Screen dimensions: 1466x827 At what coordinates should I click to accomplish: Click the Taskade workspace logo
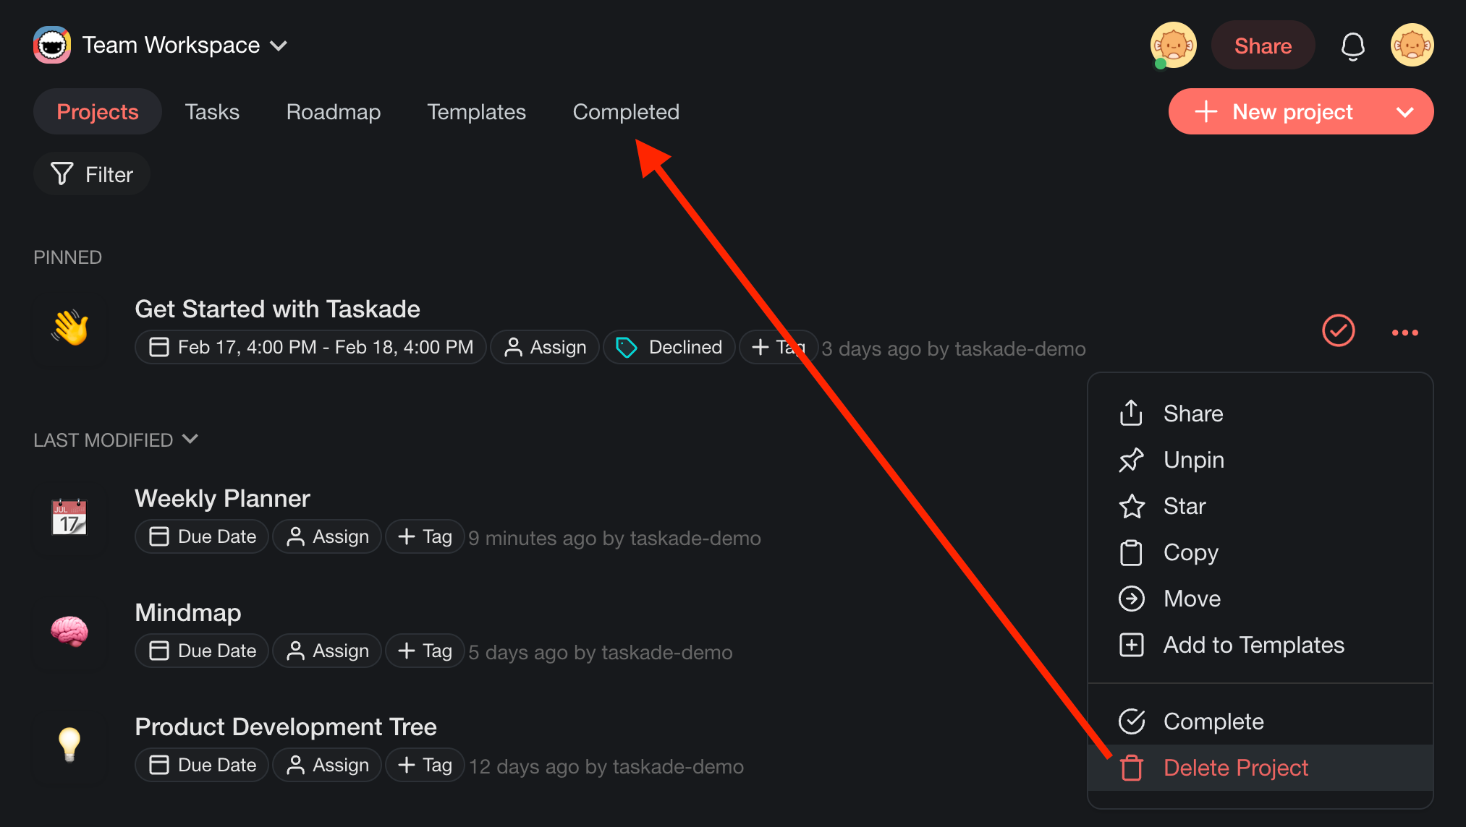pyautogui.click(x=52, y=46)
